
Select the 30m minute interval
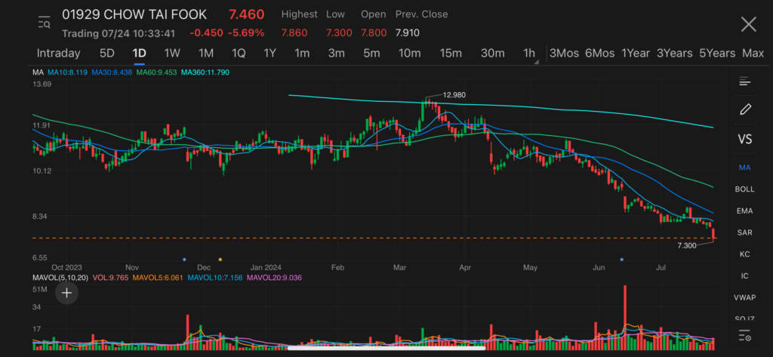click(x=492, y=54)
